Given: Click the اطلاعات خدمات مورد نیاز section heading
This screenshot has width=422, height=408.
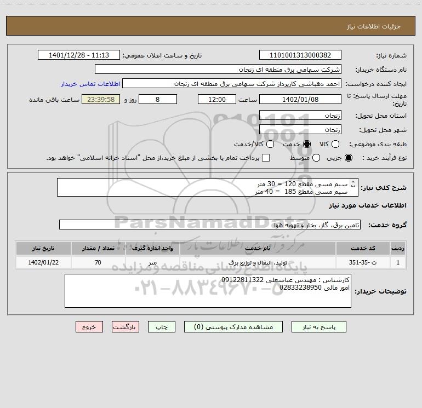Looking at the screenshot, I should (x=368, y=205).
